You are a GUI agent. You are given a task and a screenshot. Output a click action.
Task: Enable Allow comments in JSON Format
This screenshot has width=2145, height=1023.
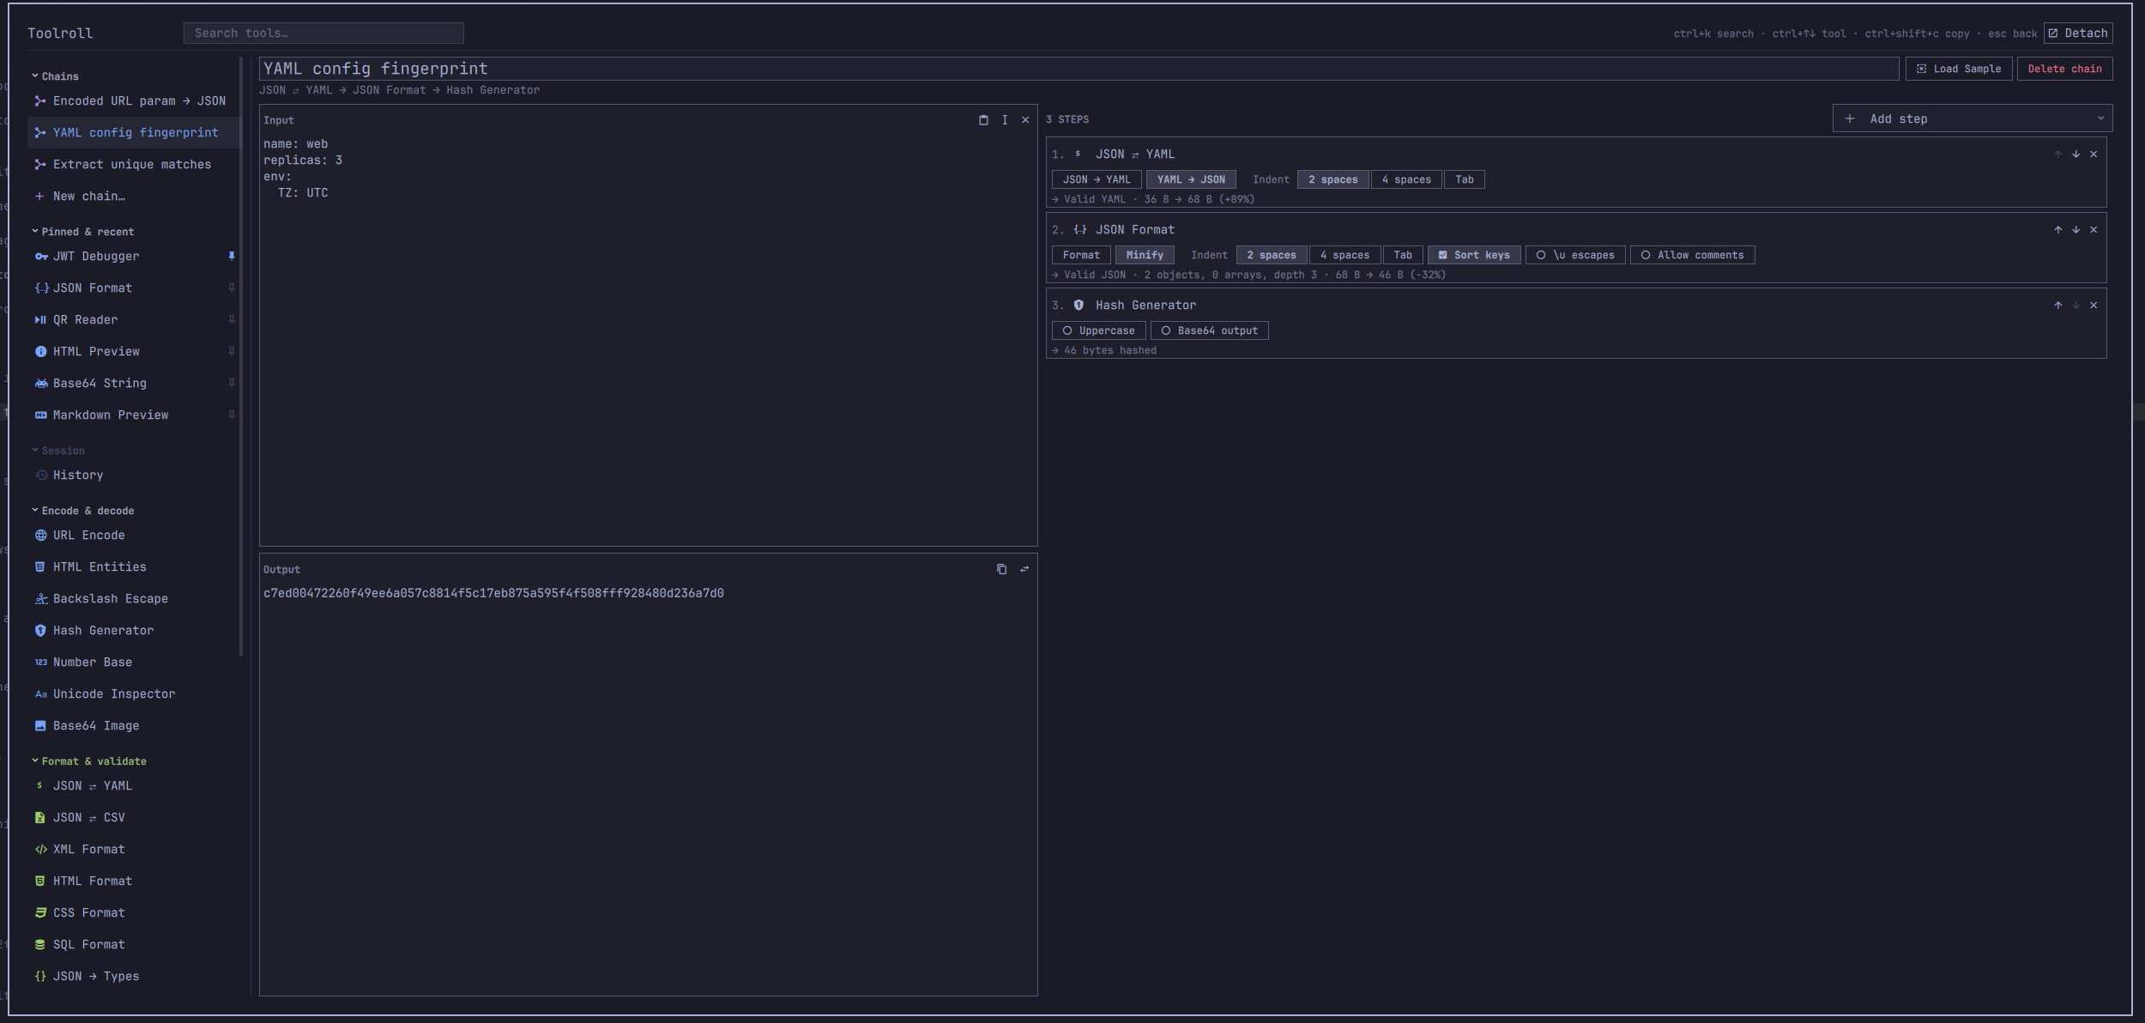click(1692, 255)
